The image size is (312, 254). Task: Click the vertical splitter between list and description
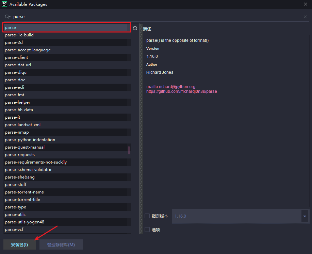(x=141, y=129)
